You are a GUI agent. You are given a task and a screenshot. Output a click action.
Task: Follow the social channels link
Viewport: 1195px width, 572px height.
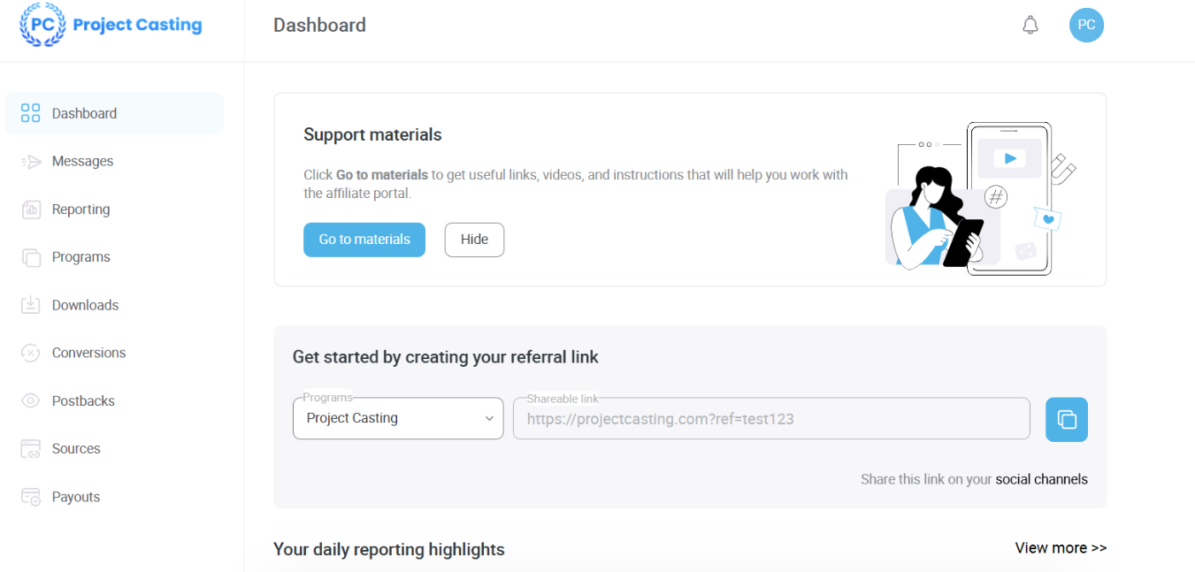tap(1041, 479)
